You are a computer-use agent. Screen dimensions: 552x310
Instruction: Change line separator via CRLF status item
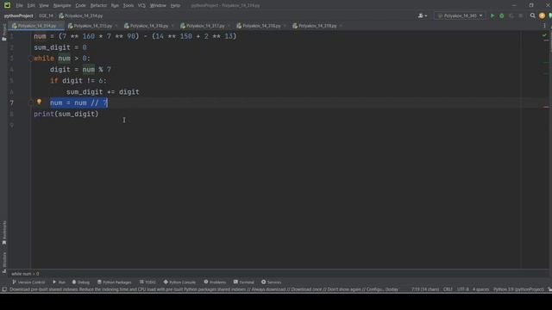click(x=448, y=289)
